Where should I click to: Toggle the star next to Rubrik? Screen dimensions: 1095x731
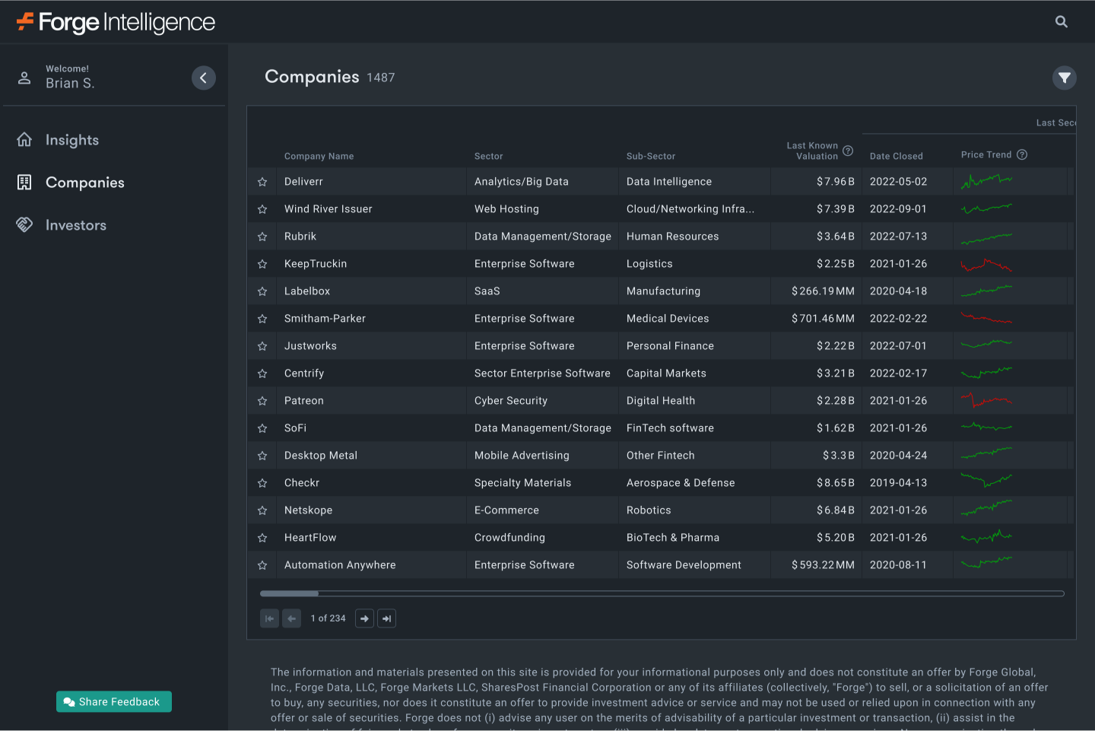262,236
